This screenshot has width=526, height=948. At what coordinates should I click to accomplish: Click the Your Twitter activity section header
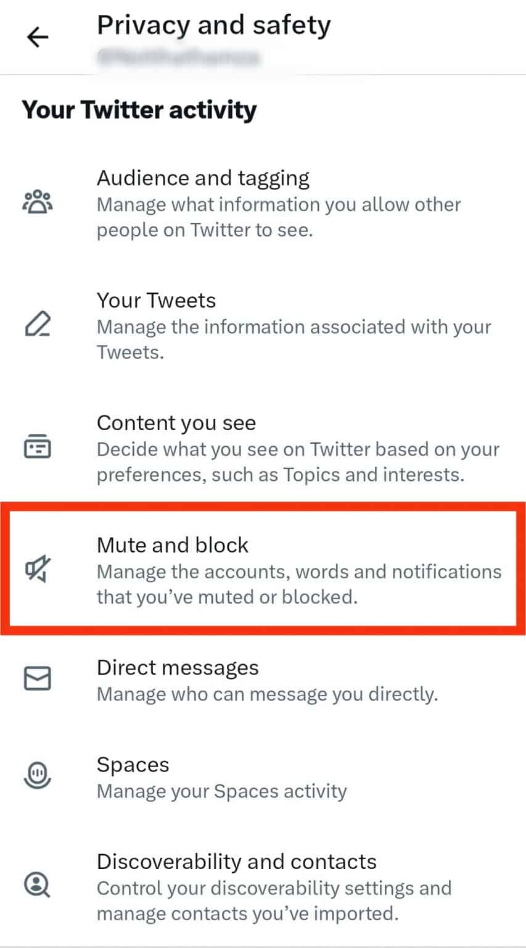pos(139,110)
